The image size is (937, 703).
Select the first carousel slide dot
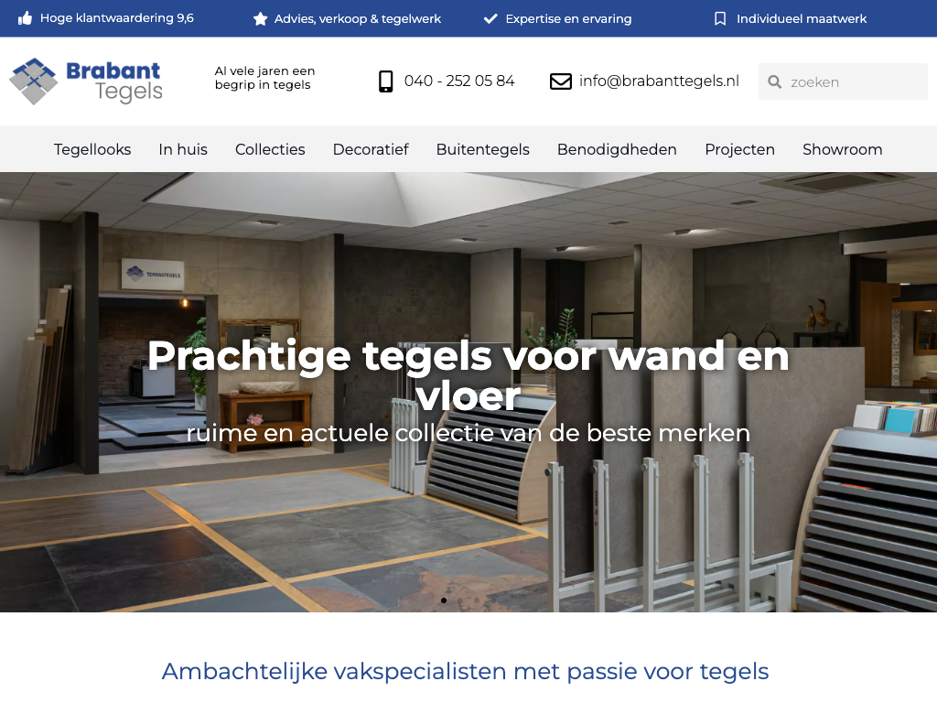coord(444,600)
